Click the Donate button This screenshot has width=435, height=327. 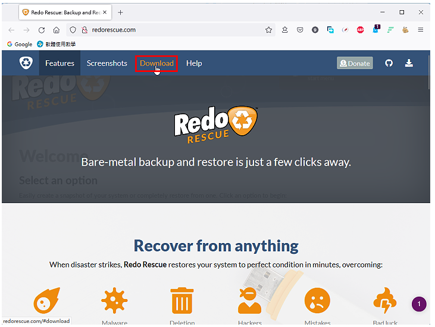[355, 63]
